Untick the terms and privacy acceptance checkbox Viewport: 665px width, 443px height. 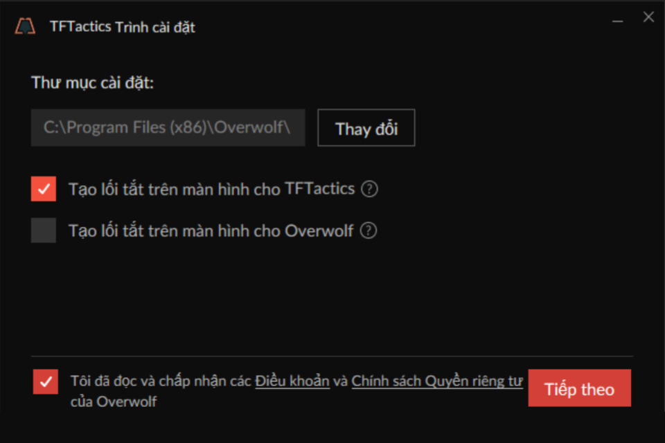point(46,381)
